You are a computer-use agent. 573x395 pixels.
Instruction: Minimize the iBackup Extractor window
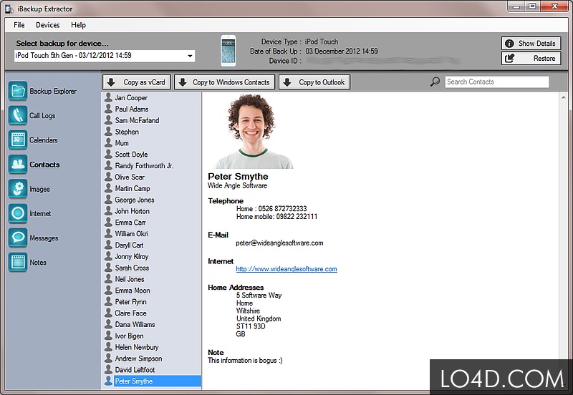tap(516, 6)
